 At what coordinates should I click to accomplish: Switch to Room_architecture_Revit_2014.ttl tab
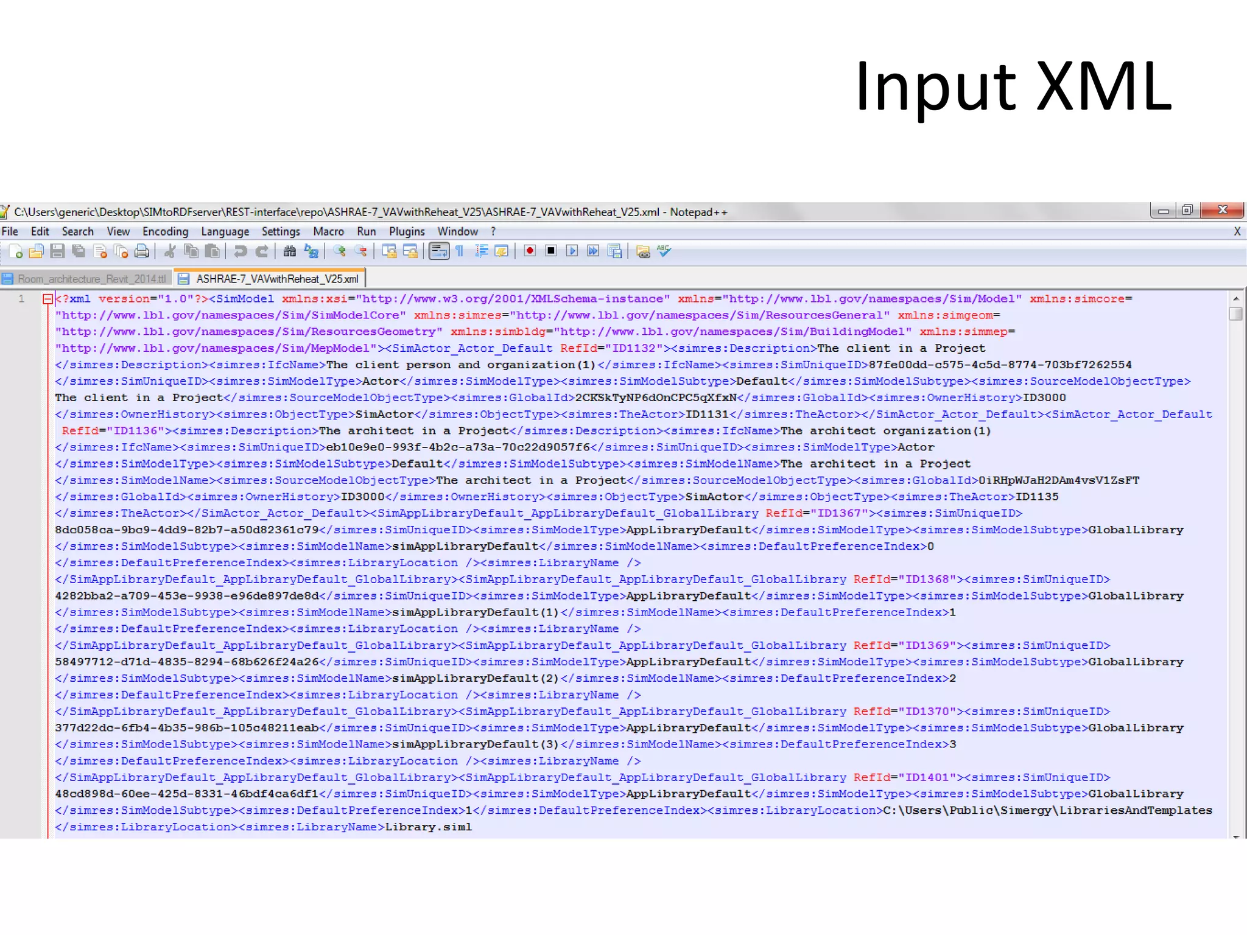pyautogui.click(x=85, y=279)
